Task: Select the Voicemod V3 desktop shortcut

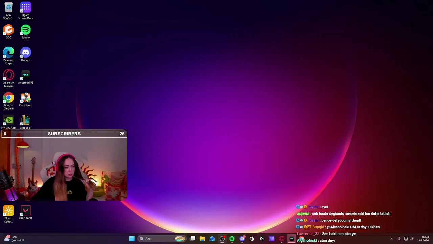Action: point(26,77)
